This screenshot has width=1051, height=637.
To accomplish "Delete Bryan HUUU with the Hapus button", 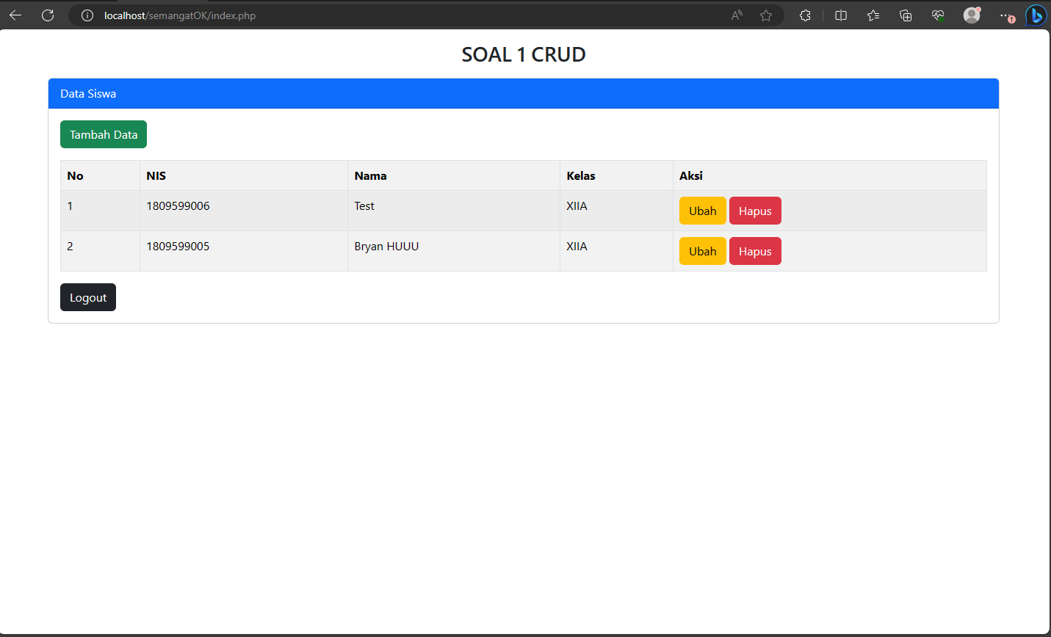I will (x=755, y=251).
